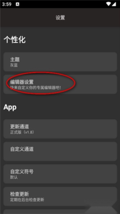Choose the 正式版（v1.8）channel value
This screenshot has height=214, width=120.
[22, 132]
